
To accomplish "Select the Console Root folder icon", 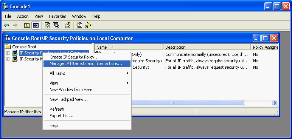I will tap(8, 47).
